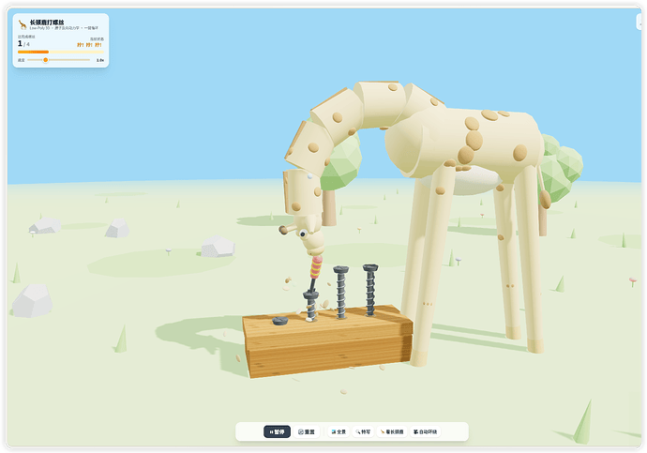
Task: Click the 拧! 拧! 拧! status text
Action: (x=89, y=45)
